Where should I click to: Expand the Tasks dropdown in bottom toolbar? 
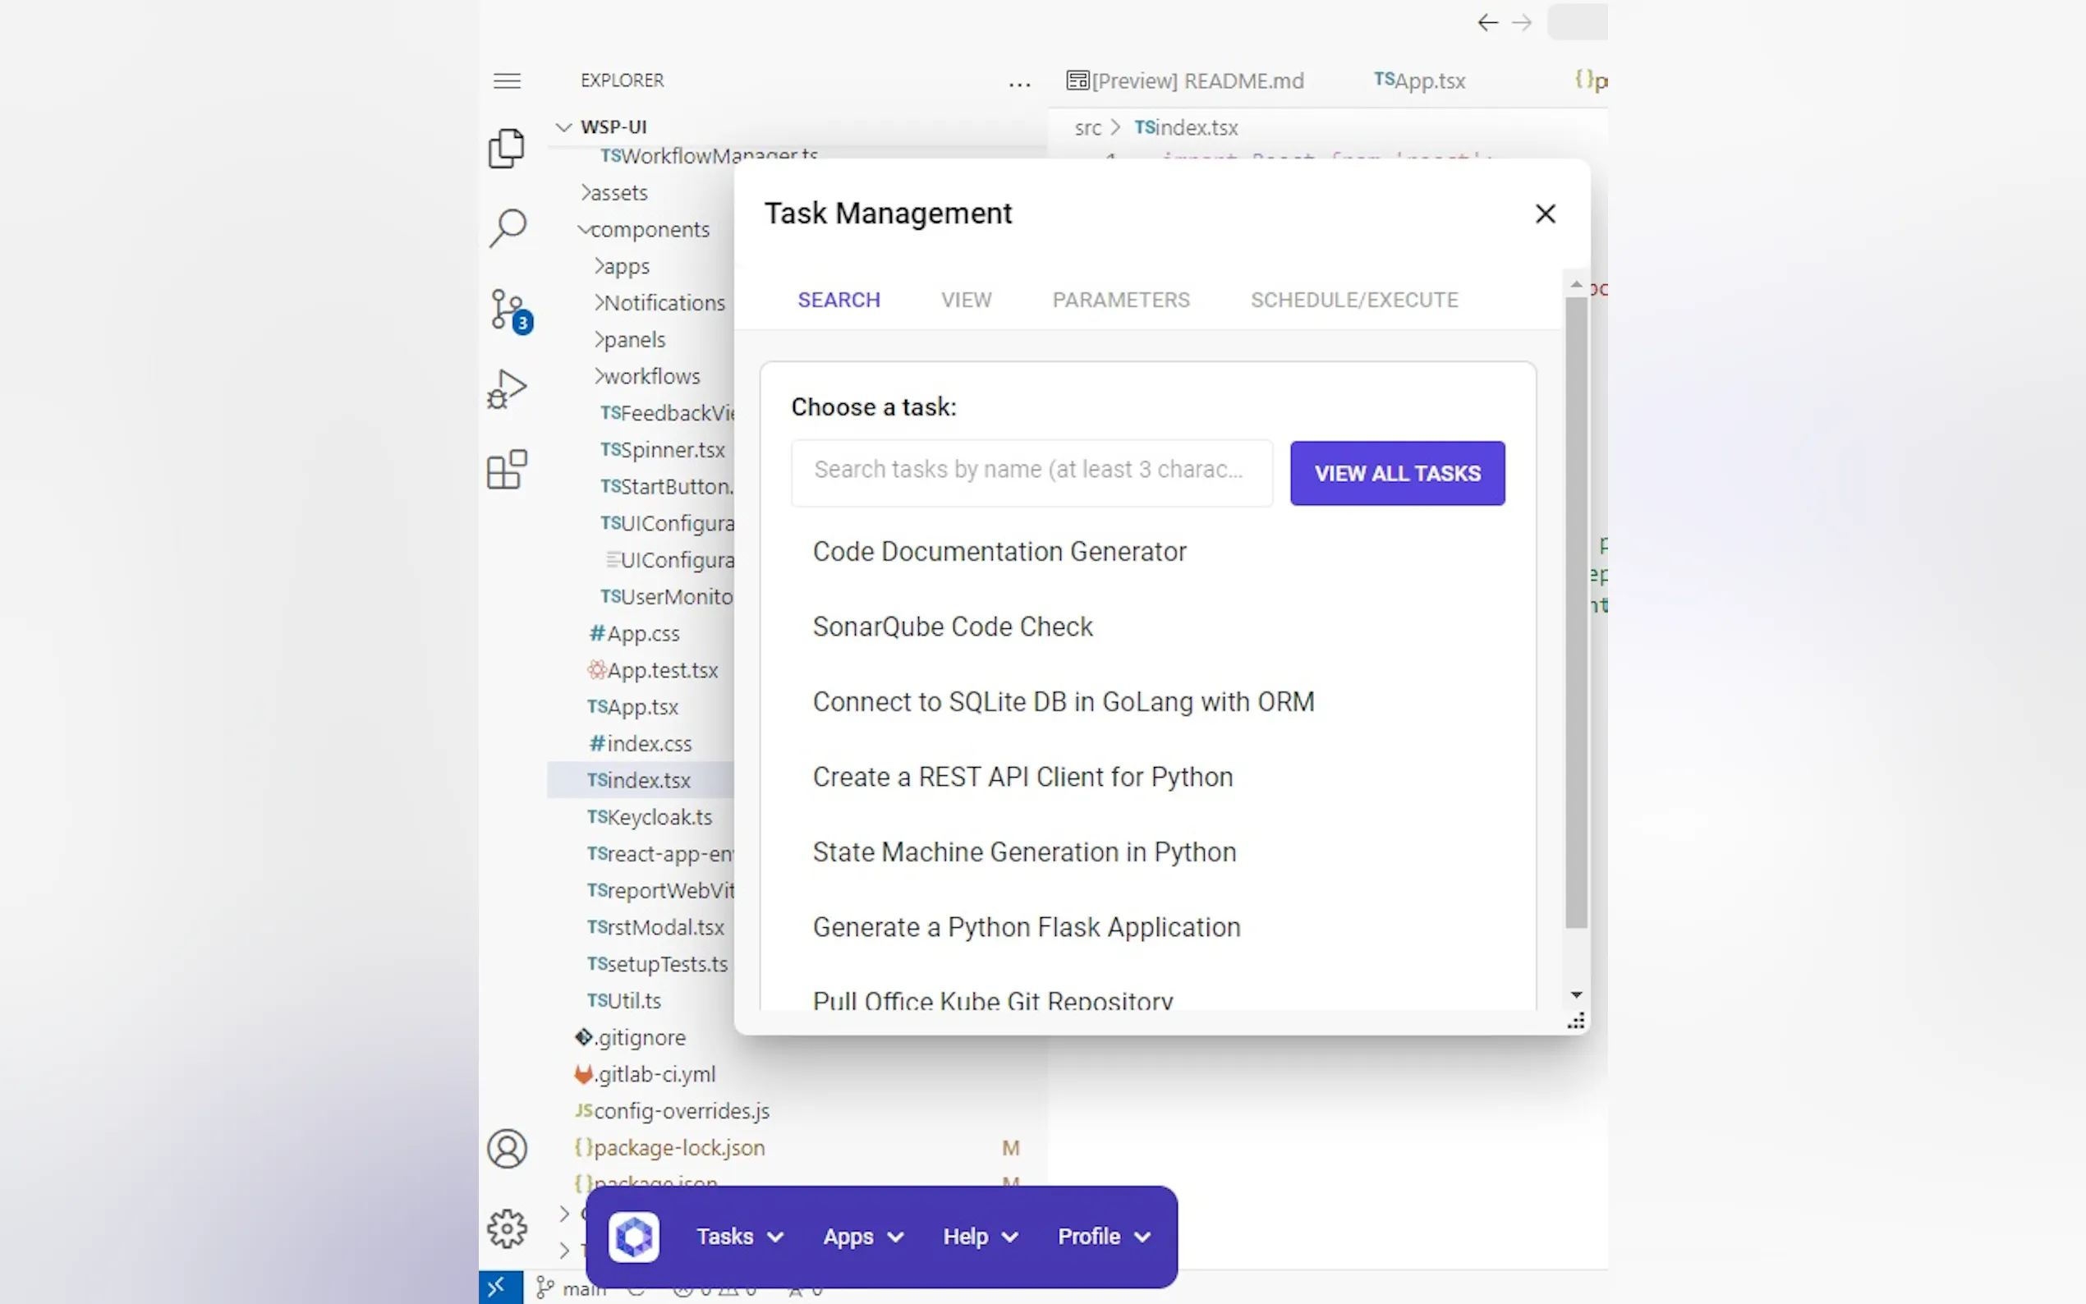(x=739, y=1237)
